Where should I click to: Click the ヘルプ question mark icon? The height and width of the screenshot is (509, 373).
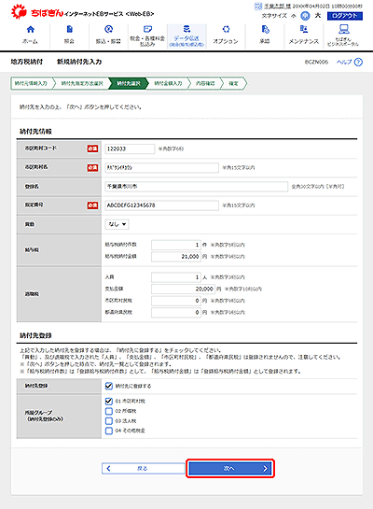[358, 62]
